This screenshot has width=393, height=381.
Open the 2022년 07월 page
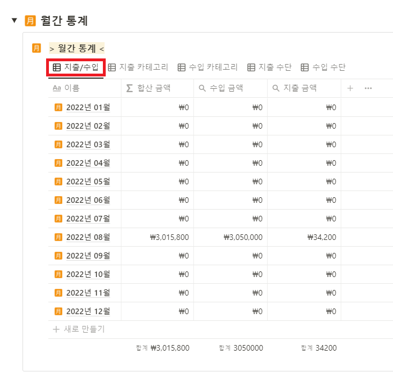pyautogui.click(x=88, y=219)
